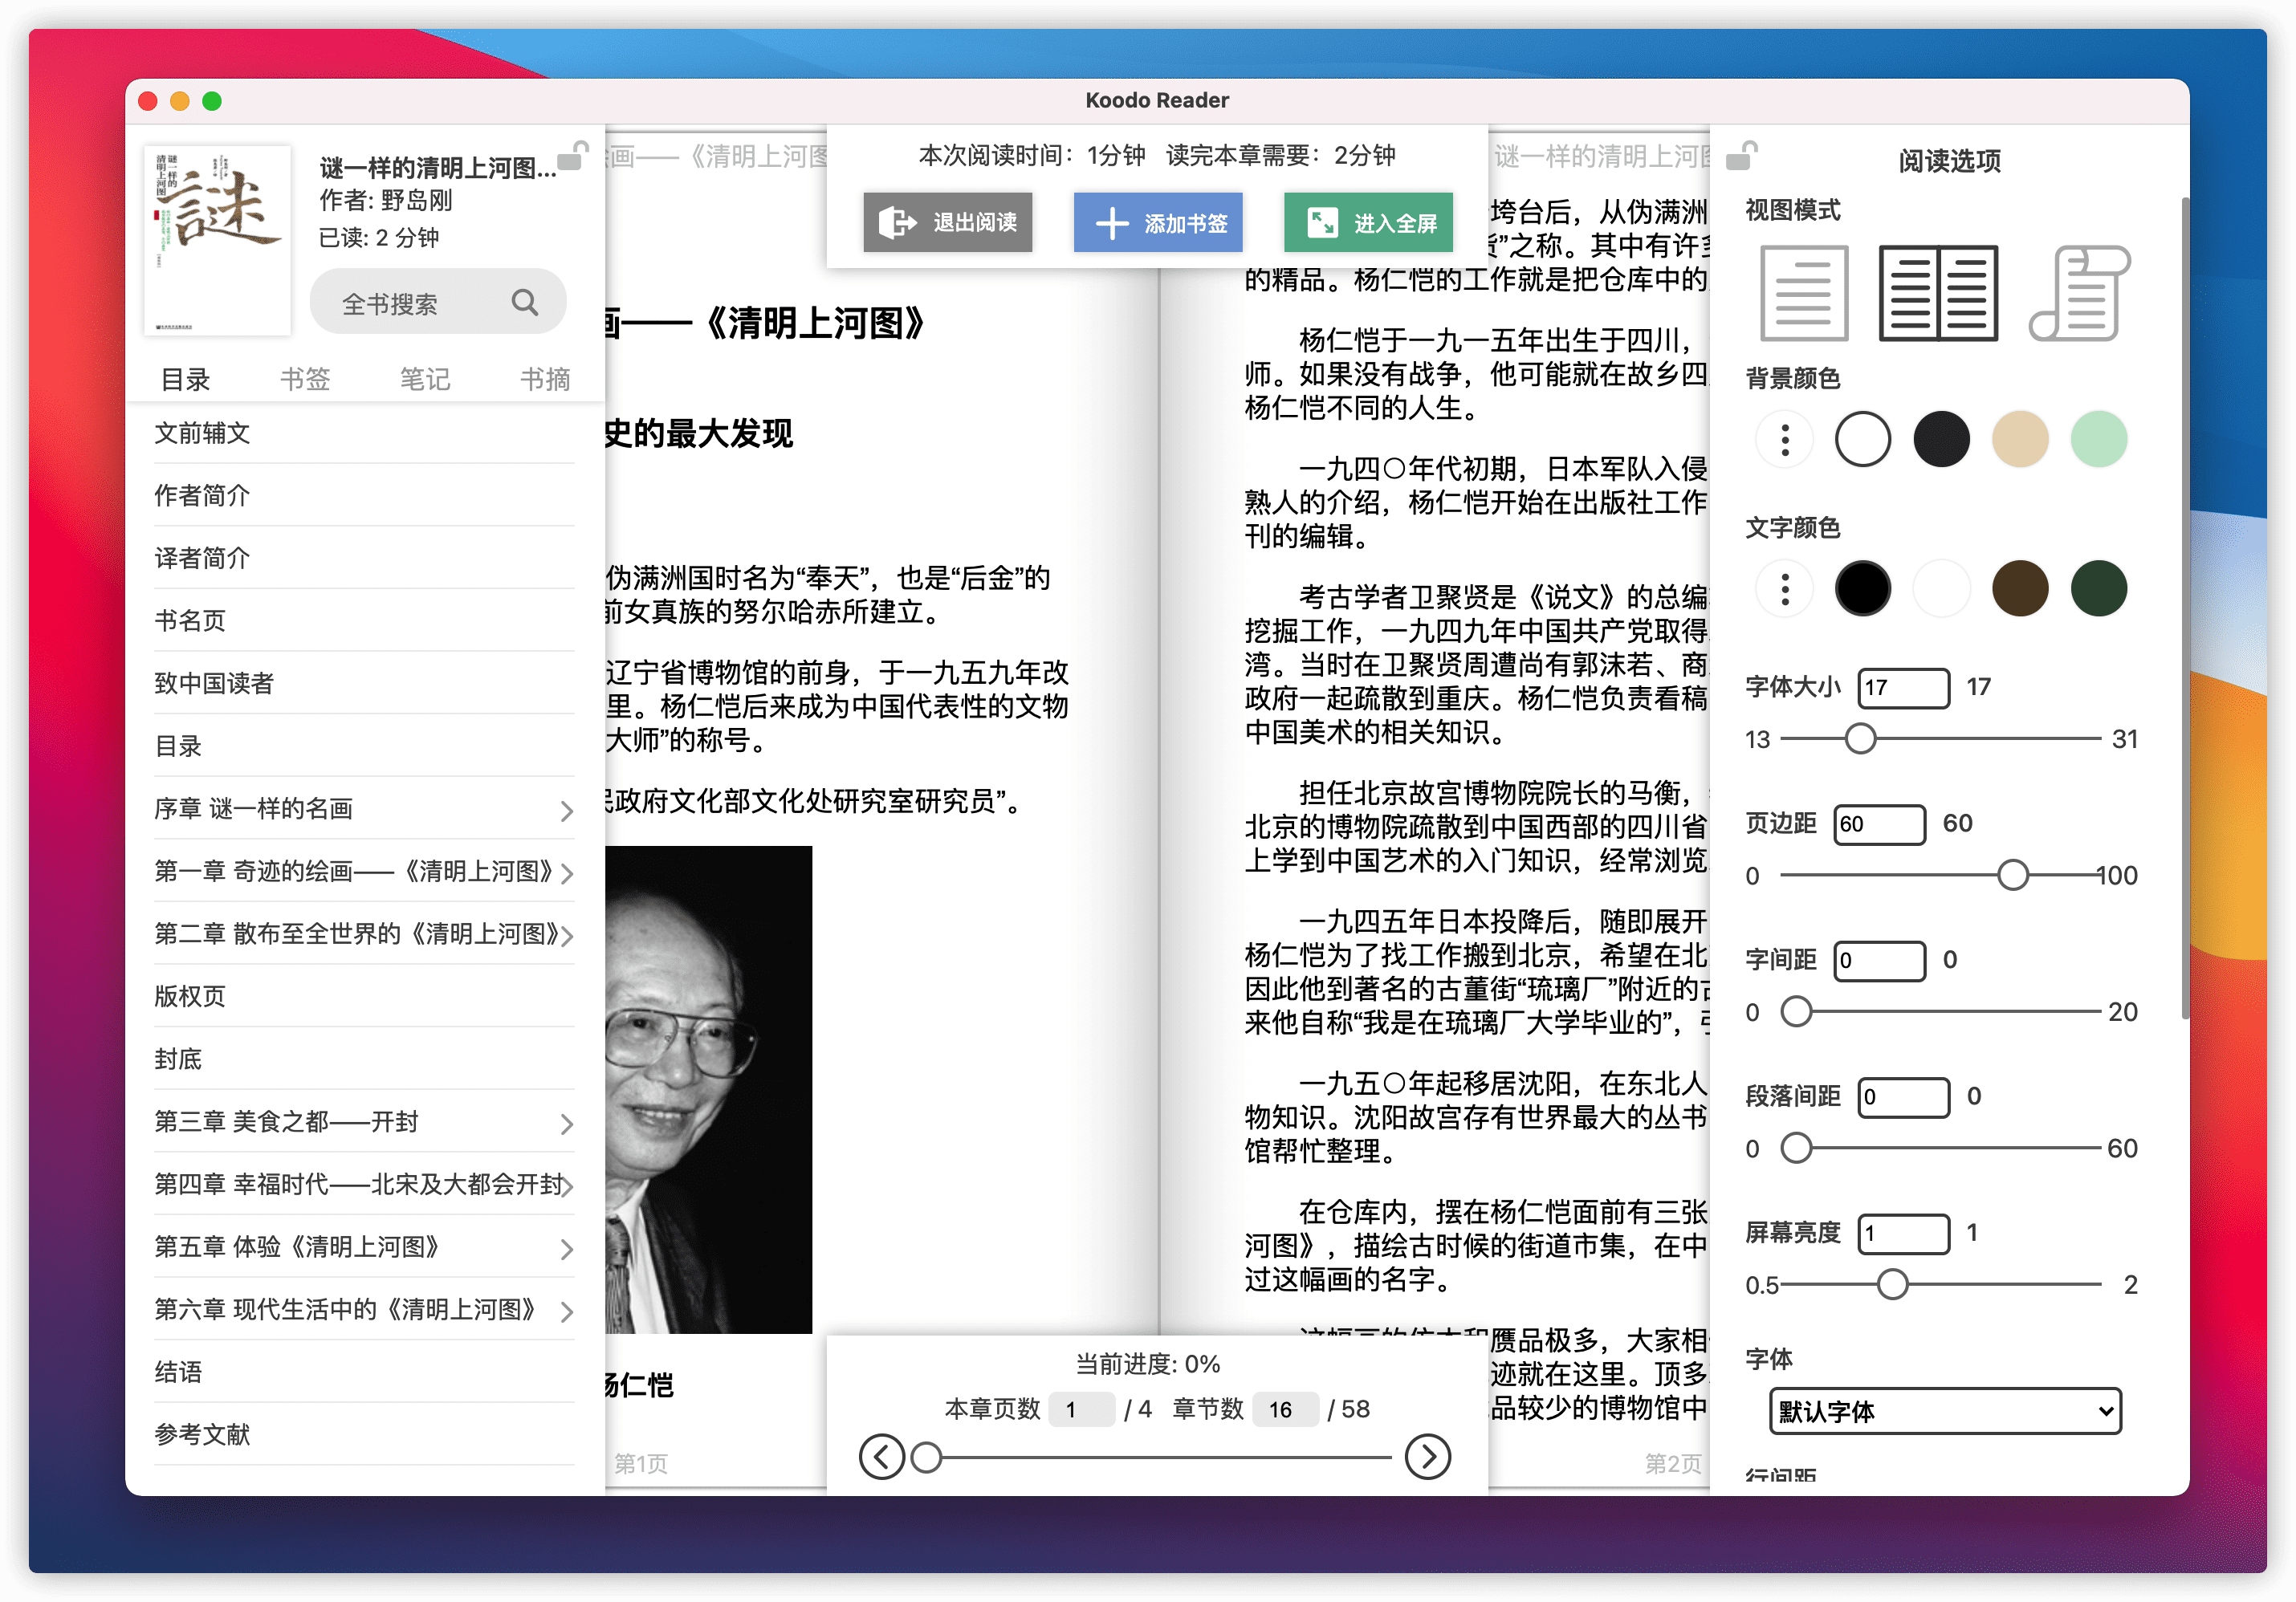
Task: Click the 页边距 slider handle
Action: (x=2012, y=875)
